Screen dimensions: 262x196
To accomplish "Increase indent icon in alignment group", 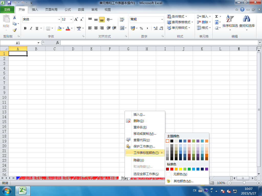I will (114, 28).
